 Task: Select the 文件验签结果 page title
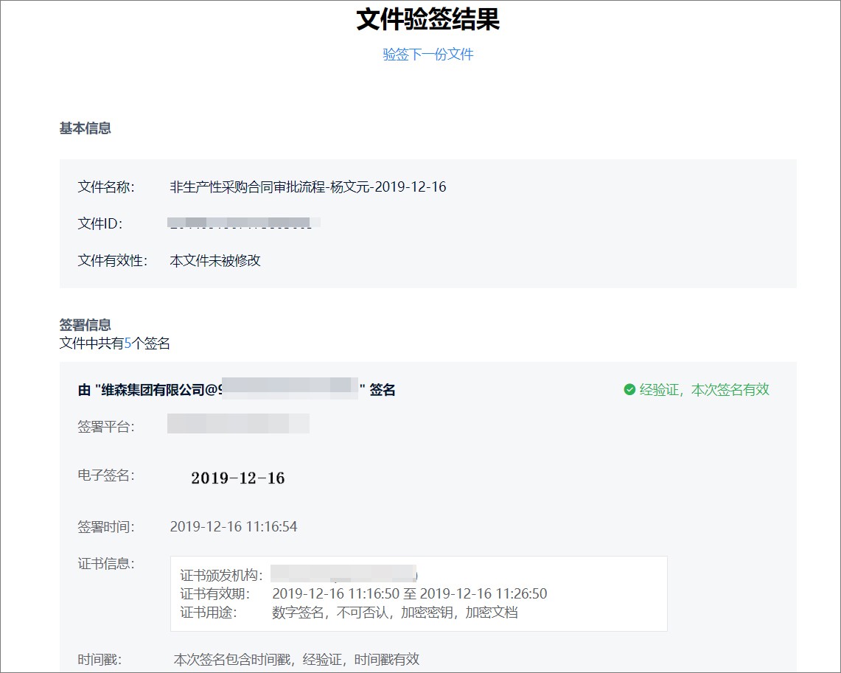[428, 19]
